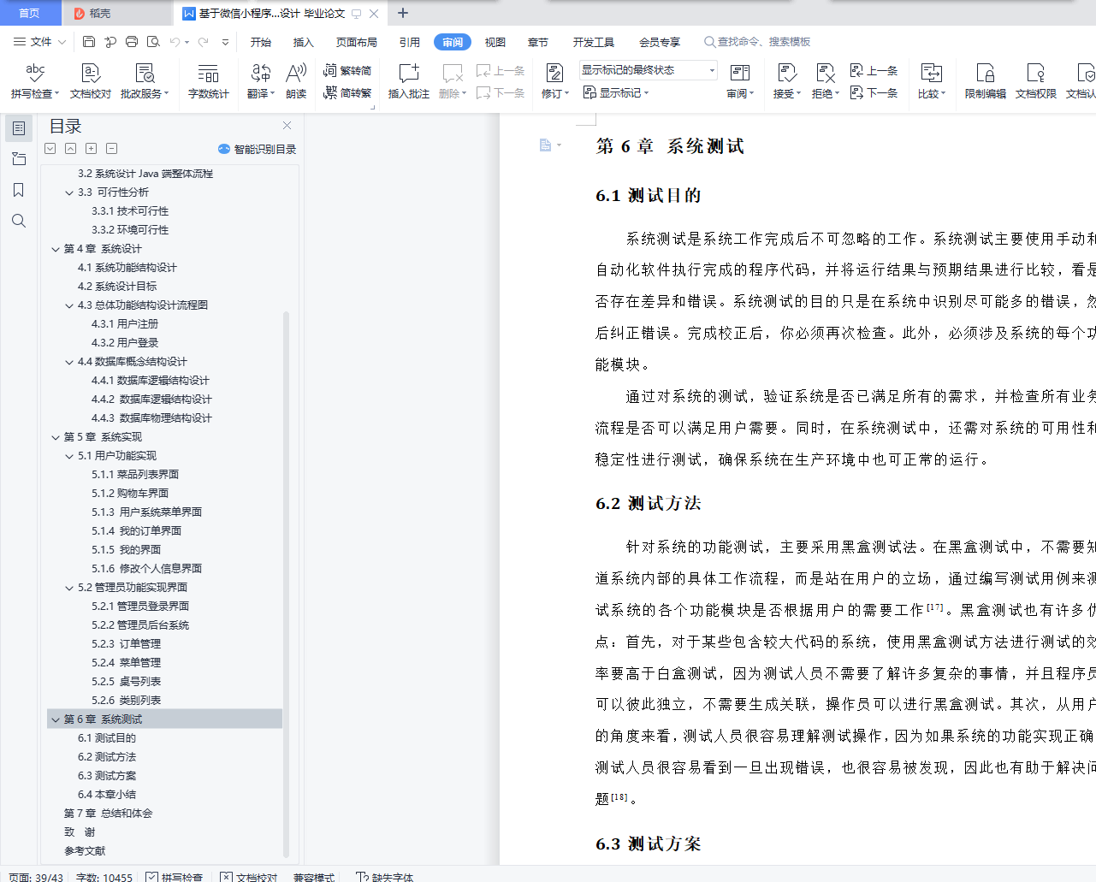Collapse the 4.4 数据库概念结构设计 node
This screenshot has height=882, width=1096.
(x=69, y=362)
